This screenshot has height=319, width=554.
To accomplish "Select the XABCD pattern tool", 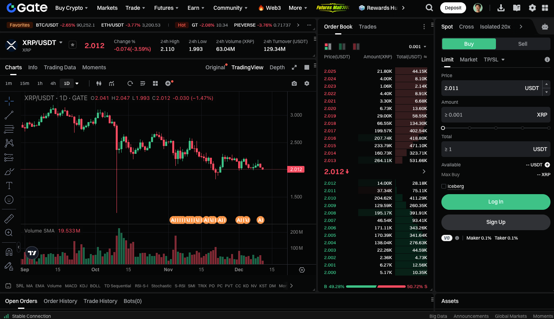I will coord(9,143).
